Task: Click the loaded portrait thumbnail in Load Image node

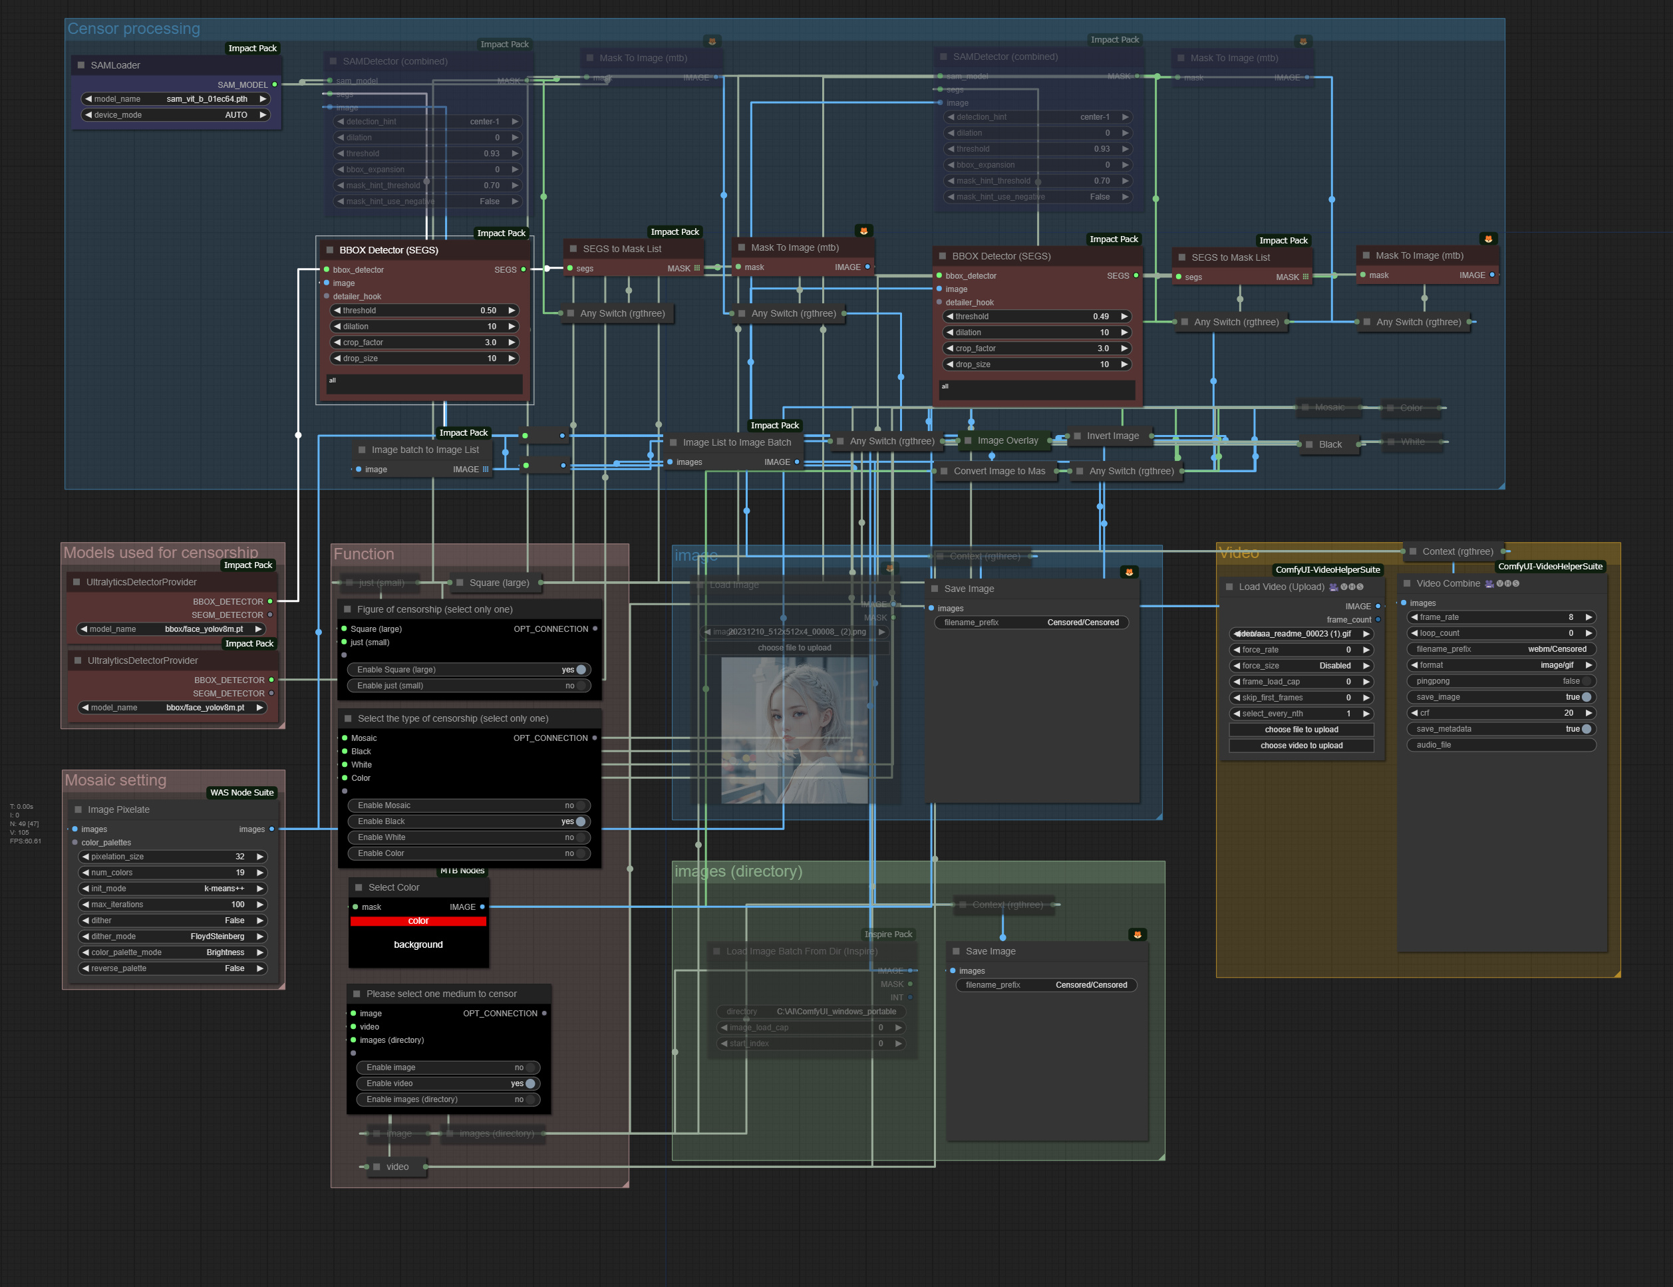Action: (794, 730)
